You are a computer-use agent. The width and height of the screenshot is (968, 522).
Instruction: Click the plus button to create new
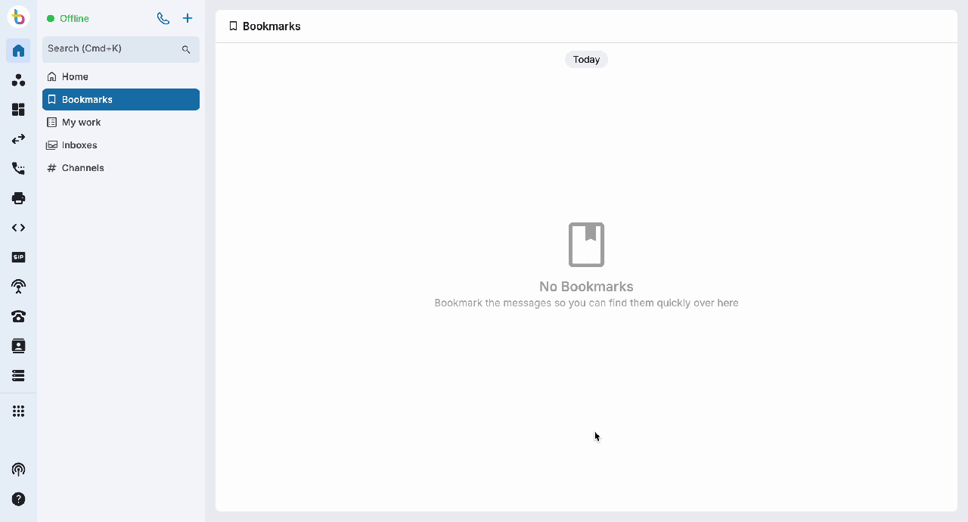tap(188, 18)
